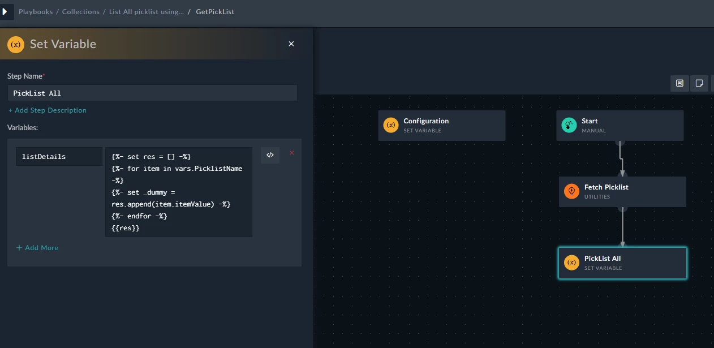Click the connector point below Start

coord(620,142)
